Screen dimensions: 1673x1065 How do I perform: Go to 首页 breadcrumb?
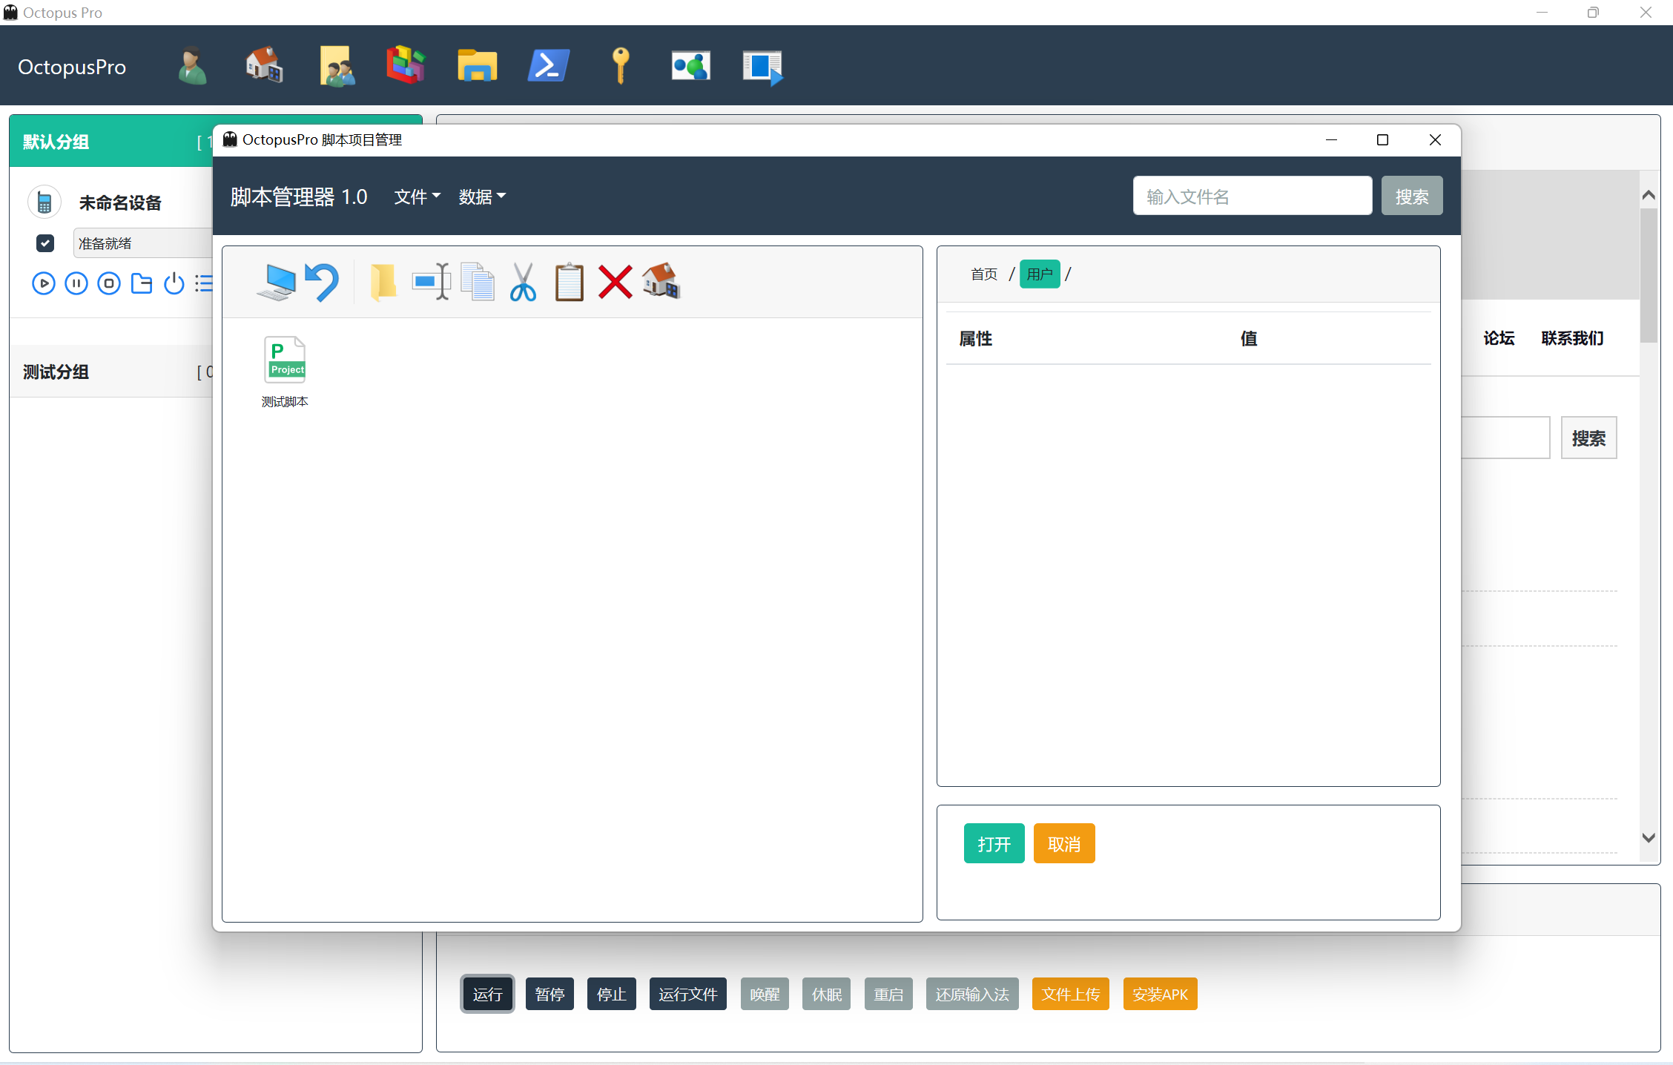[x=984, y=274]
